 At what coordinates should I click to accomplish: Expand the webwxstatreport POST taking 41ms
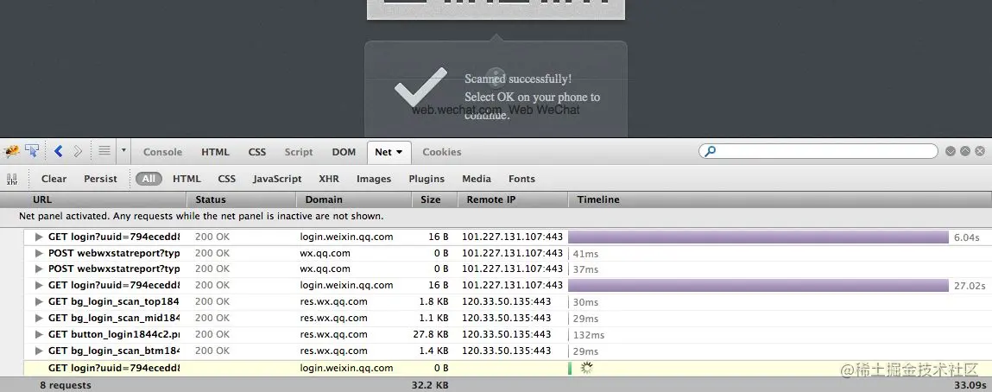(x=39, y=253)
